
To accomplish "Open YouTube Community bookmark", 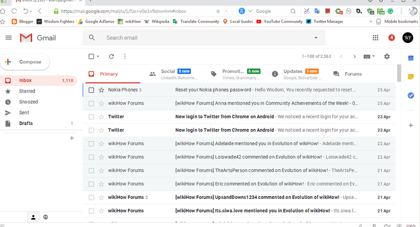I will (279, 22).
